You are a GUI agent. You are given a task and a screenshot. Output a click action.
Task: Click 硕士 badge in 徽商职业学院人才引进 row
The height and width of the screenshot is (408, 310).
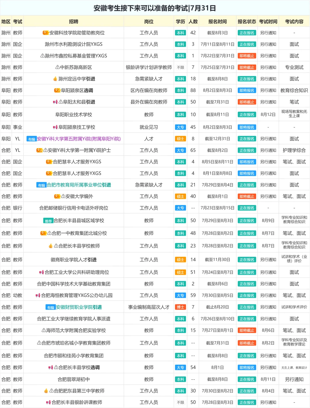(x=181, y=260)
